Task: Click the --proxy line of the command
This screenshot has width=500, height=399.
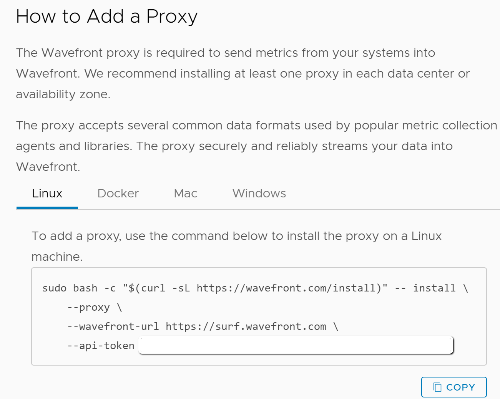Action: pos(95,307)
